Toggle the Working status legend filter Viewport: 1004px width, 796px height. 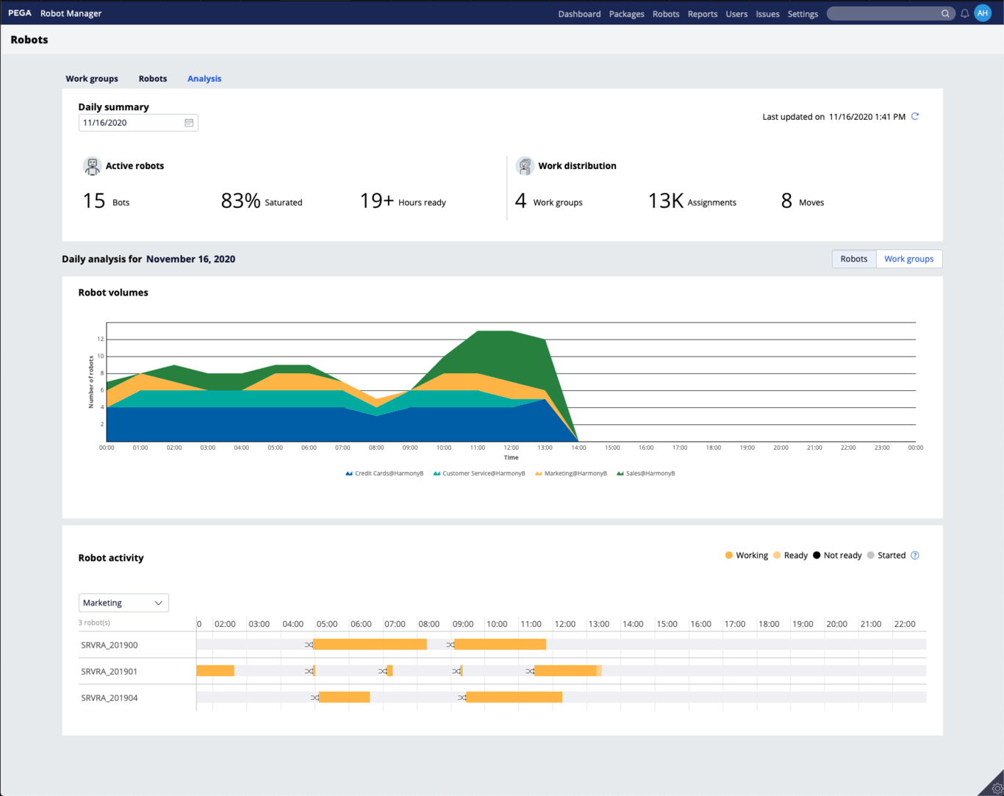click(746, 555)
